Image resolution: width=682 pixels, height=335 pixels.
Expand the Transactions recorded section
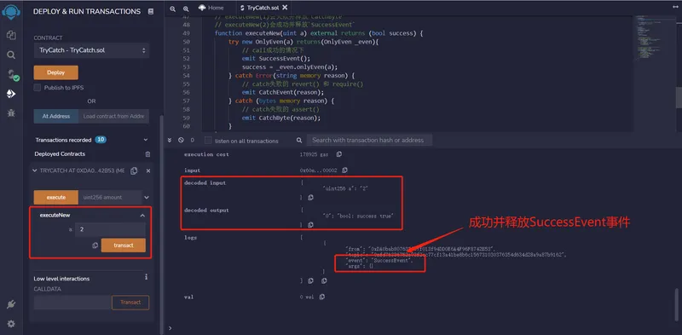coord(146,140)
